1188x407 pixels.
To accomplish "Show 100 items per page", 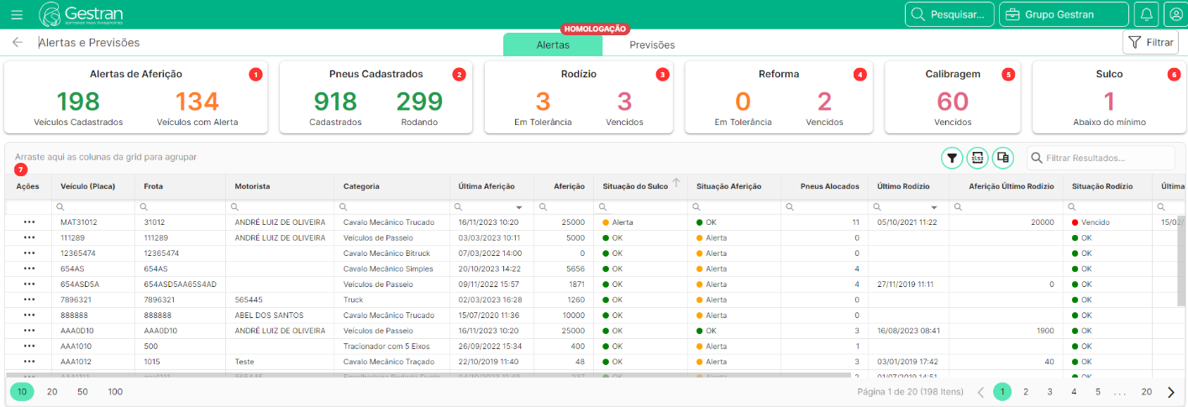I will click(115, 392).
